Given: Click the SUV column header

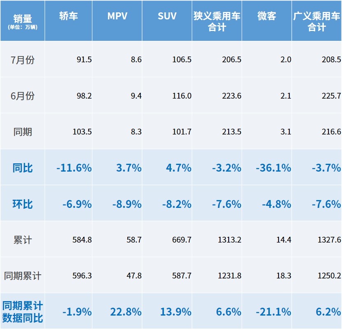Looking at the screenshot, I should point(167,16).
